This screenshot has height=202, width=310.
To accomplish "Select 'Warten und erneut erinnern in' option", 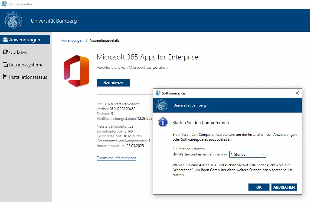I will coord(175,154).
